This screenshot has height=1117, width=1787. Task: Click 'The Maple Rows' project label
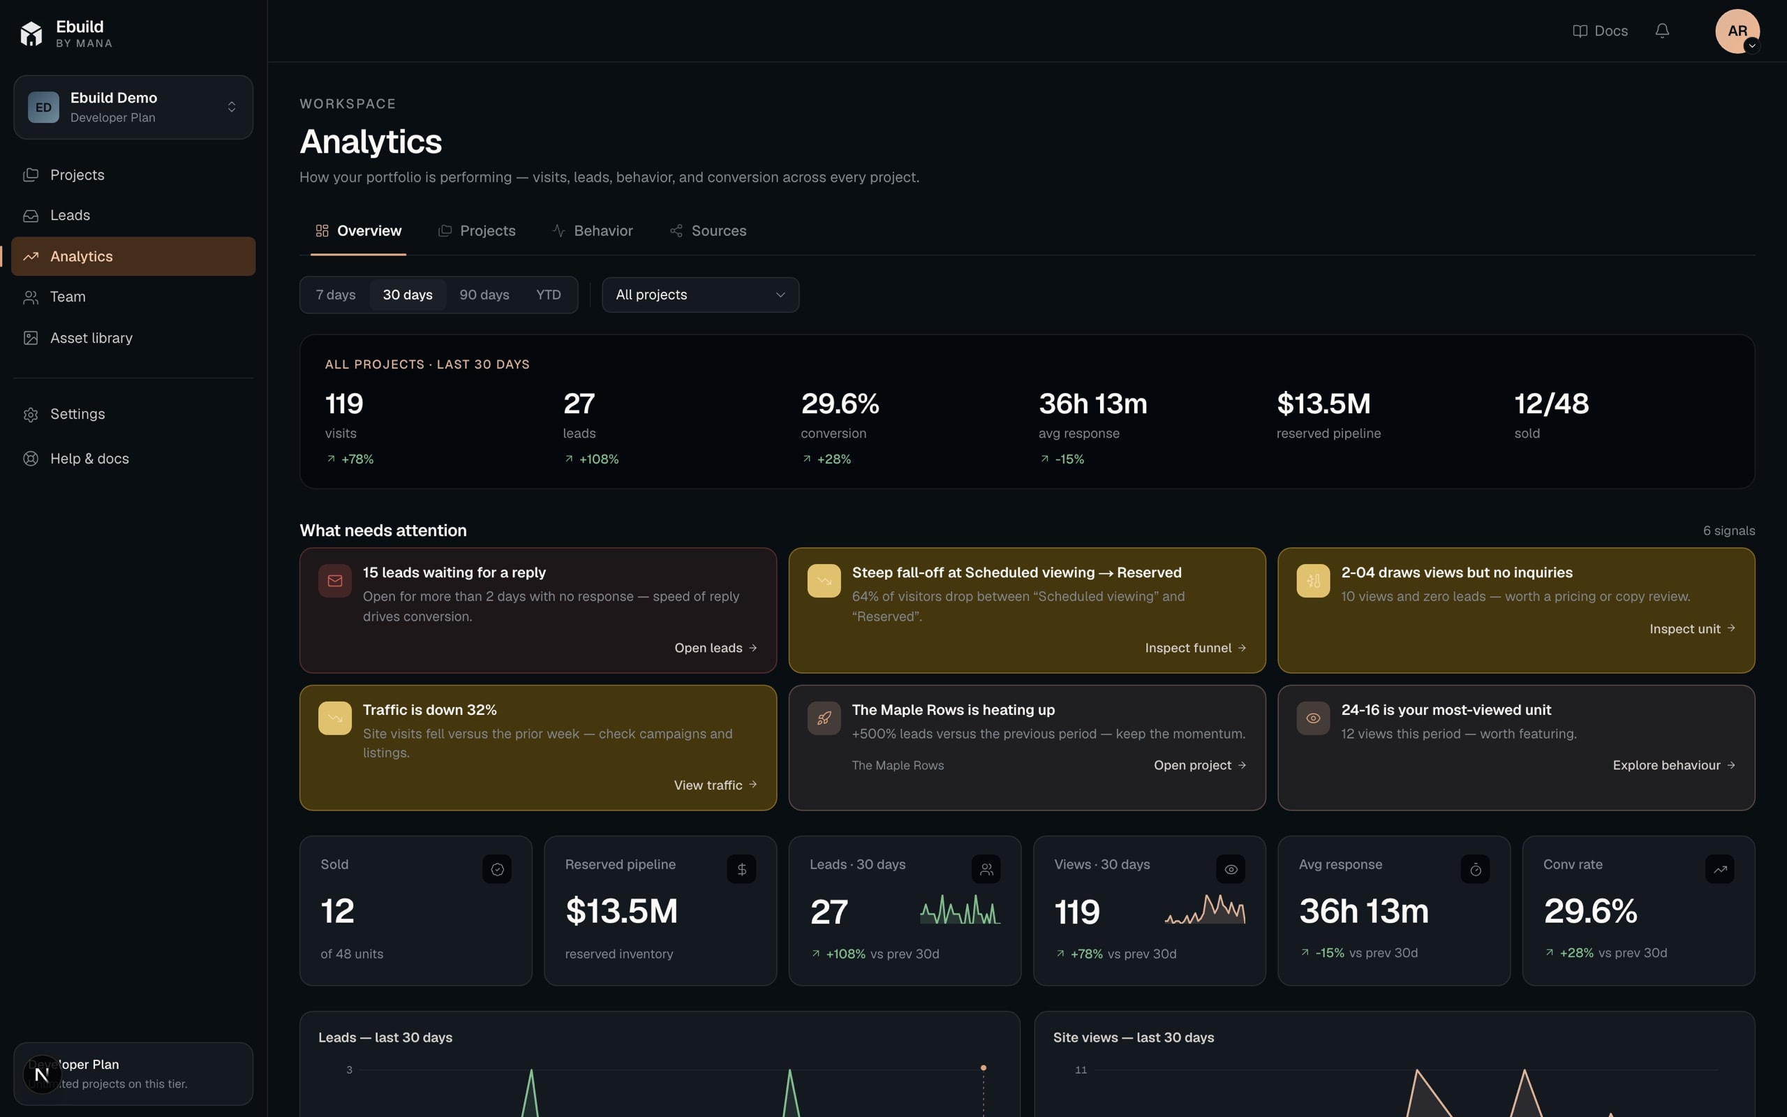[x=897, y=765]
